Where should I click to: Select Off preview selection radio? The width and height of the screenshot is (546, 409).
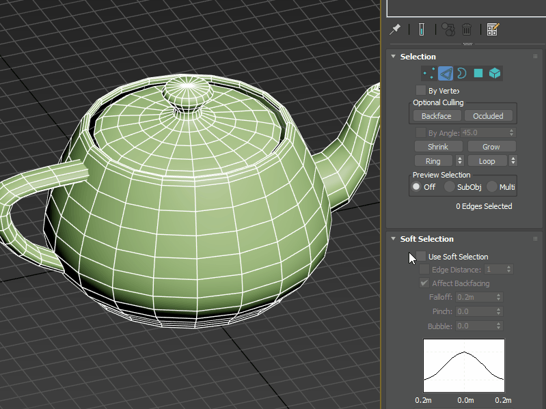click(x=416, y=187)
